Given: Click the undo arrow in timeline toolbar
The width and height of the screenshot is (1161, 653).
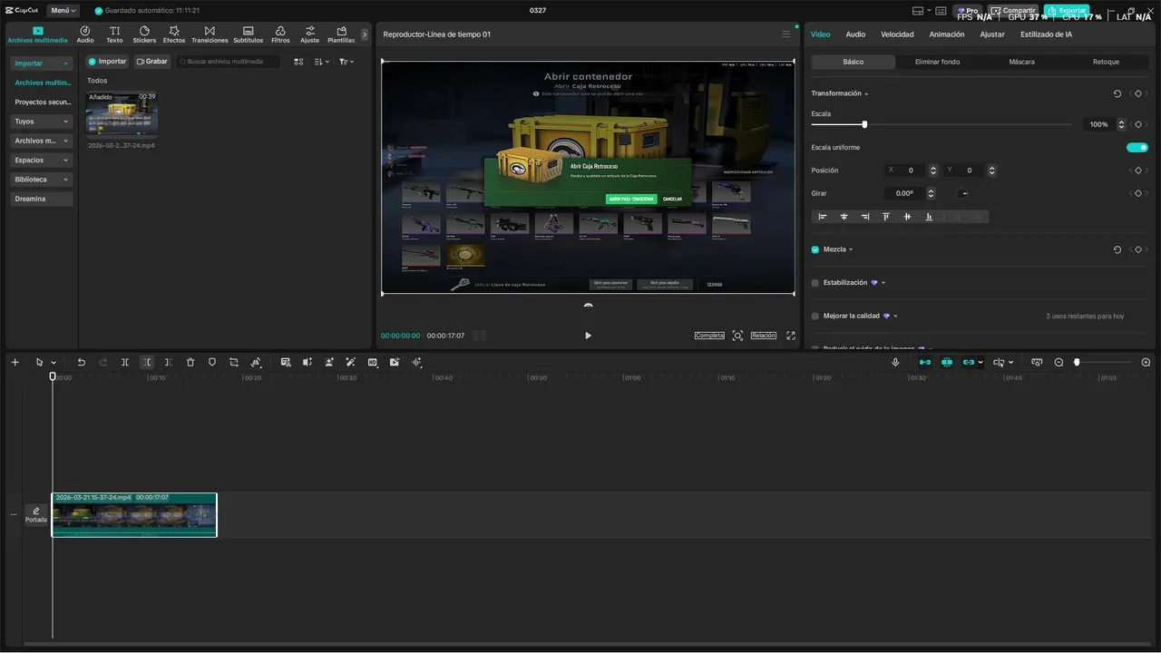Looking at the screenshot, I should [82, 362].
